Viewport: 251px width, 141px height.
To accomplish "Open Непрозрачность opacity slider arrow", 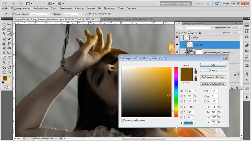I will pos(240,28).
